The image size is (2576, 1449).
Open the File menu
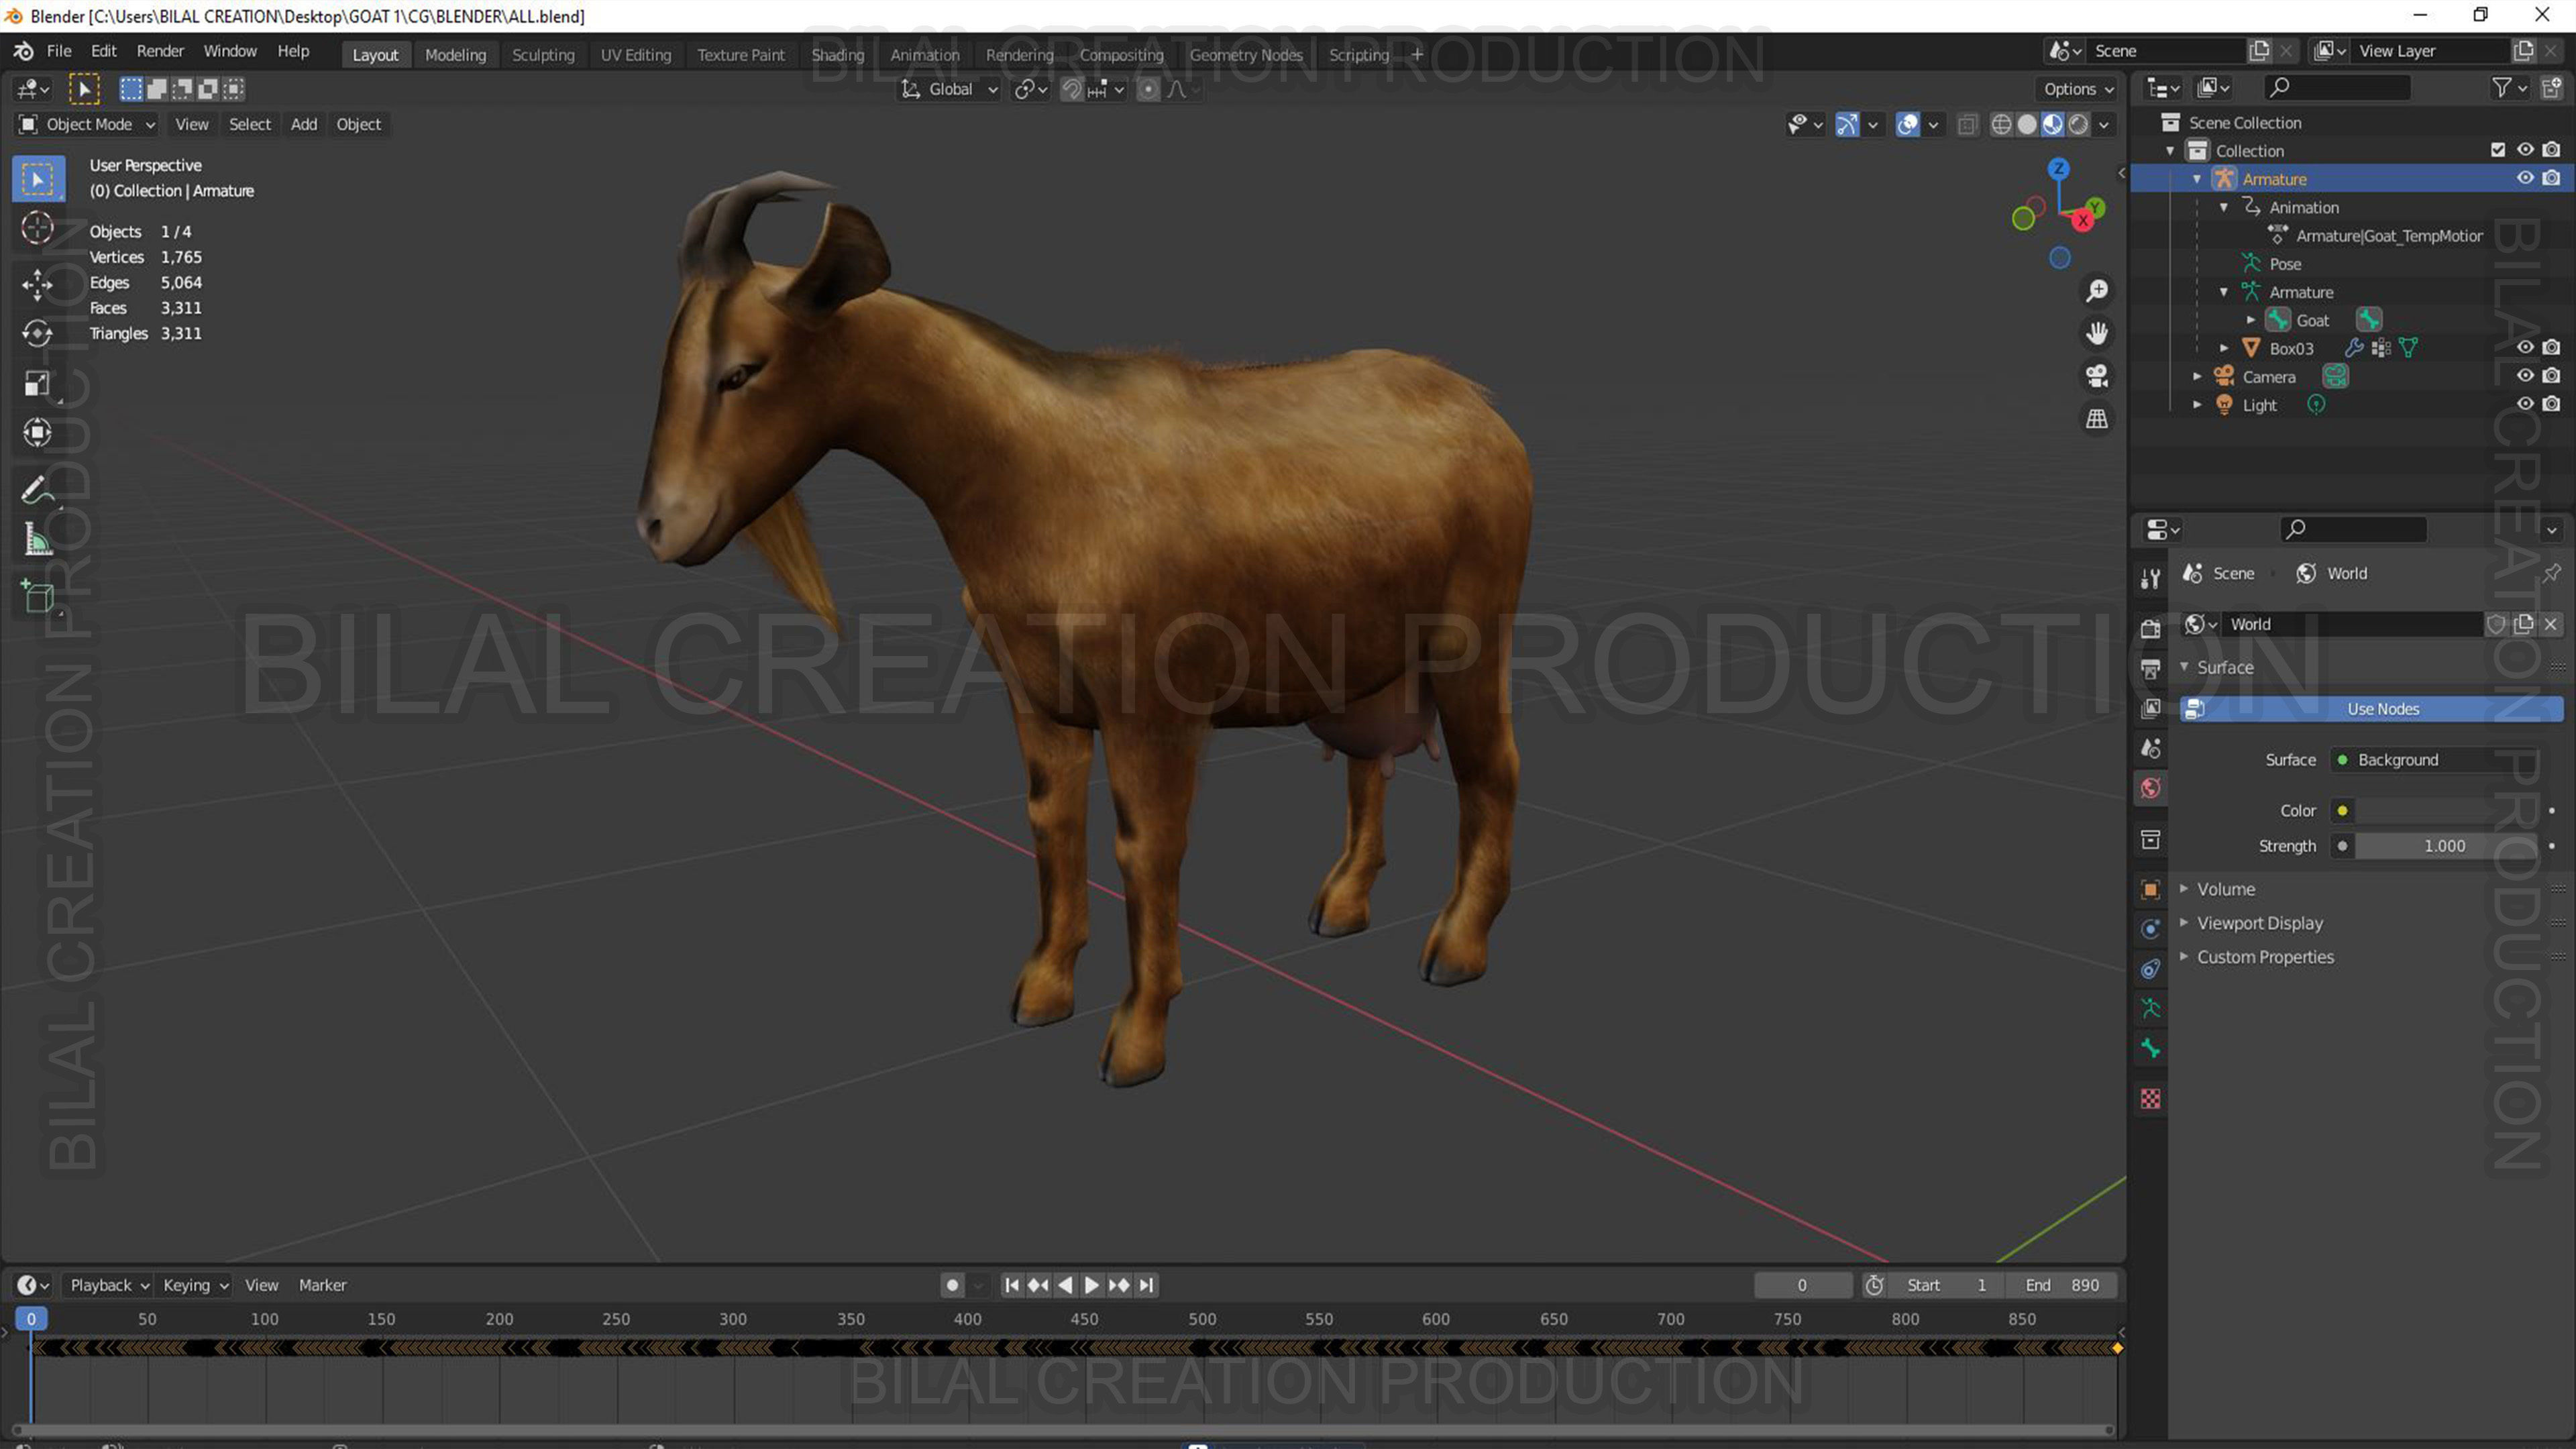click(59, 51)
